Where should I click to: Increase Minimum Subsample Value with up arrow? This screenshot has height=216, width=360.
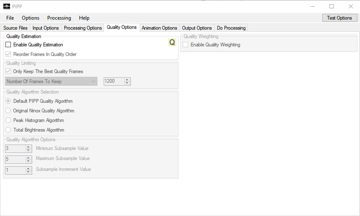(x=28, y=147)
